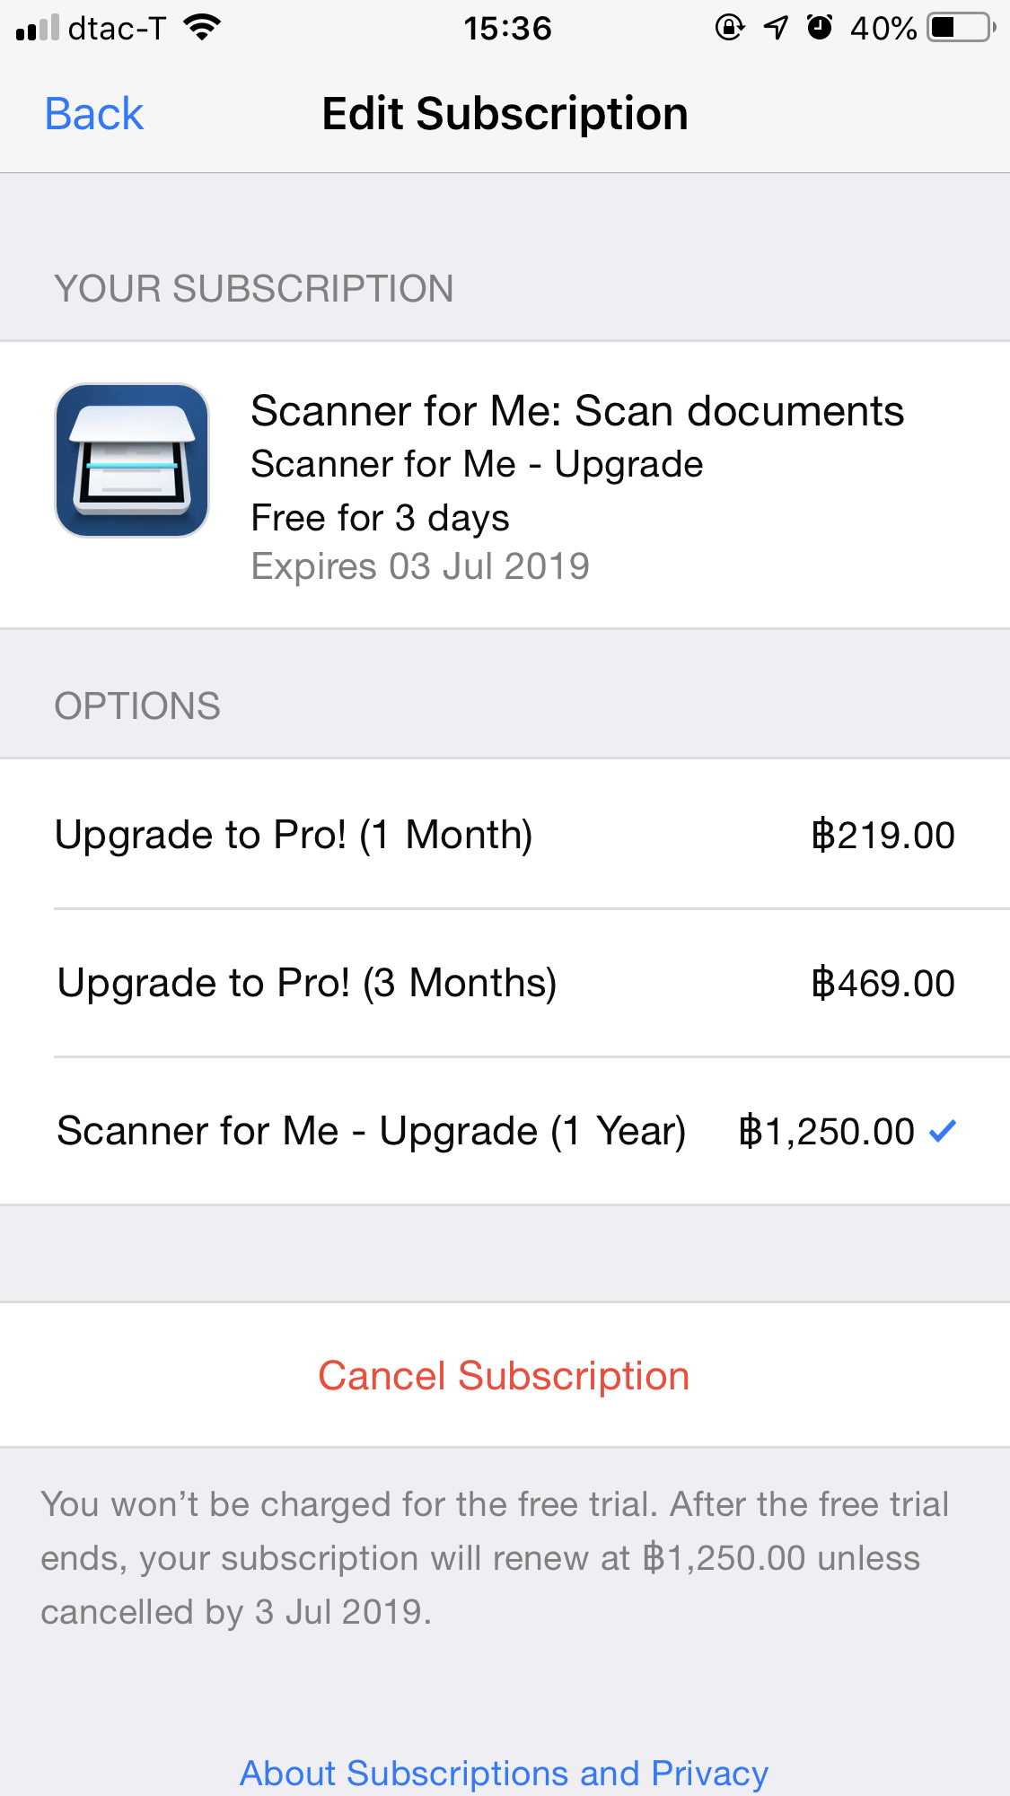The image size is (1010, 1796).
Task: Tap the Wi-Fi status icon
Action: point(202,28)
